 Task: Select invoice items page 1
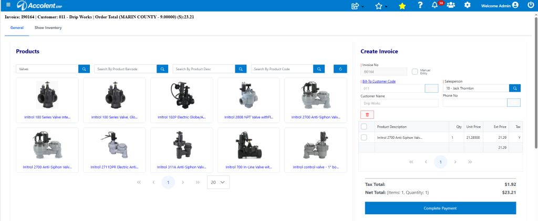(441, 162)
